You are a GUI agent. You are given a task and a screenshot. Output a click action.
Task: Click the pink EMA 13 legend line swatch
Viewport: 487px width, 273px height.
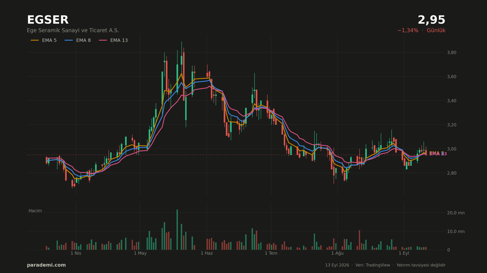[x=103, y=40]
